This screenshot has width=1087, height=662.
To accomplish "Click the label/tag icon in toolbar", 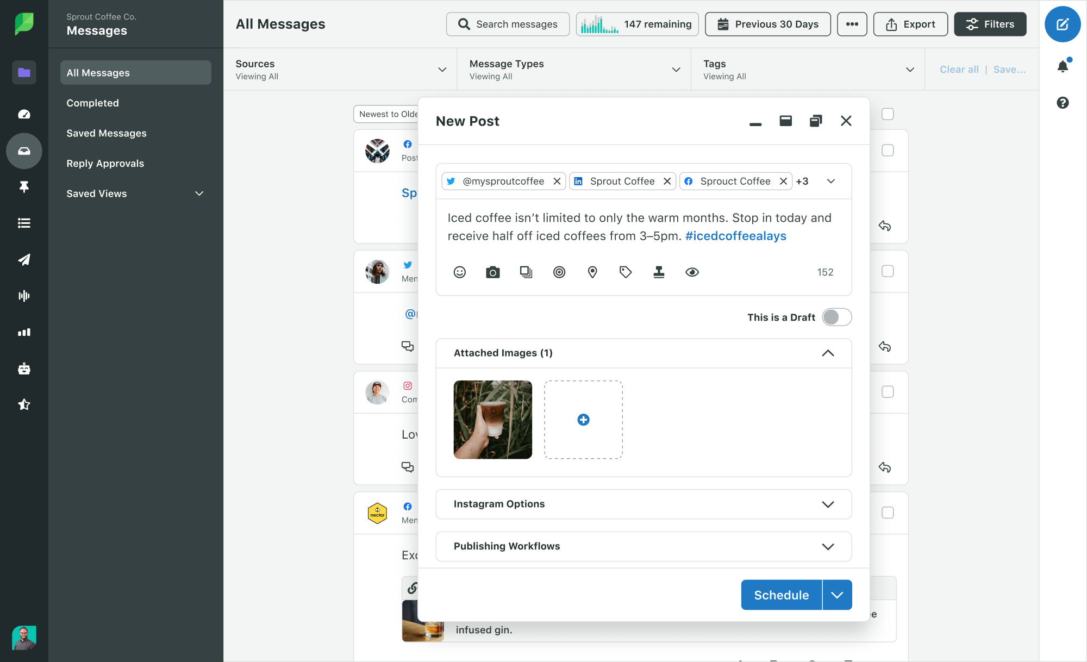I will 626,272.
